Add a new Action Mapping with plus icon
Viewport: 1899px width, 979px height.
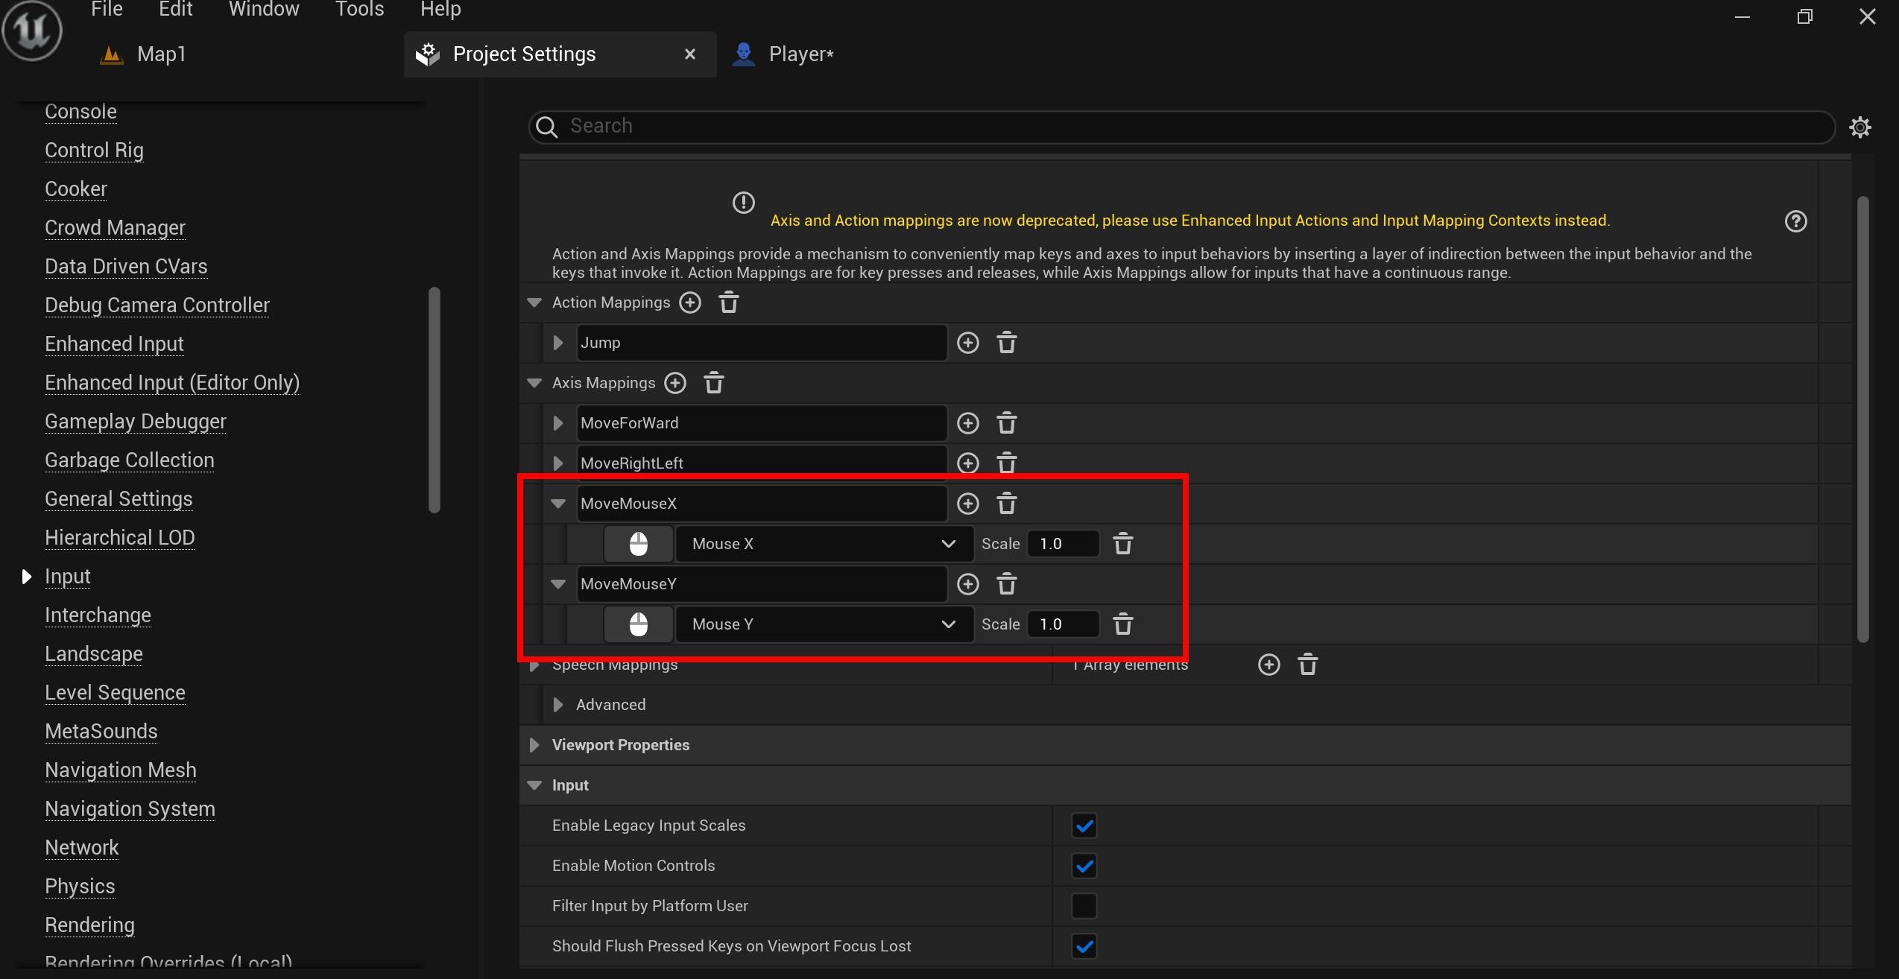pos(690,302)
